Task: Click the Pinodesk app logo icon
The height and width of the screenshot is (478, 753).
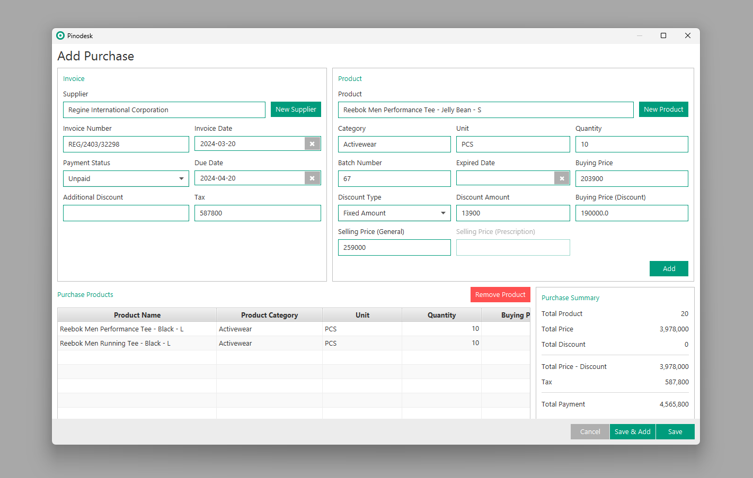Action: (x=60, y=35)
